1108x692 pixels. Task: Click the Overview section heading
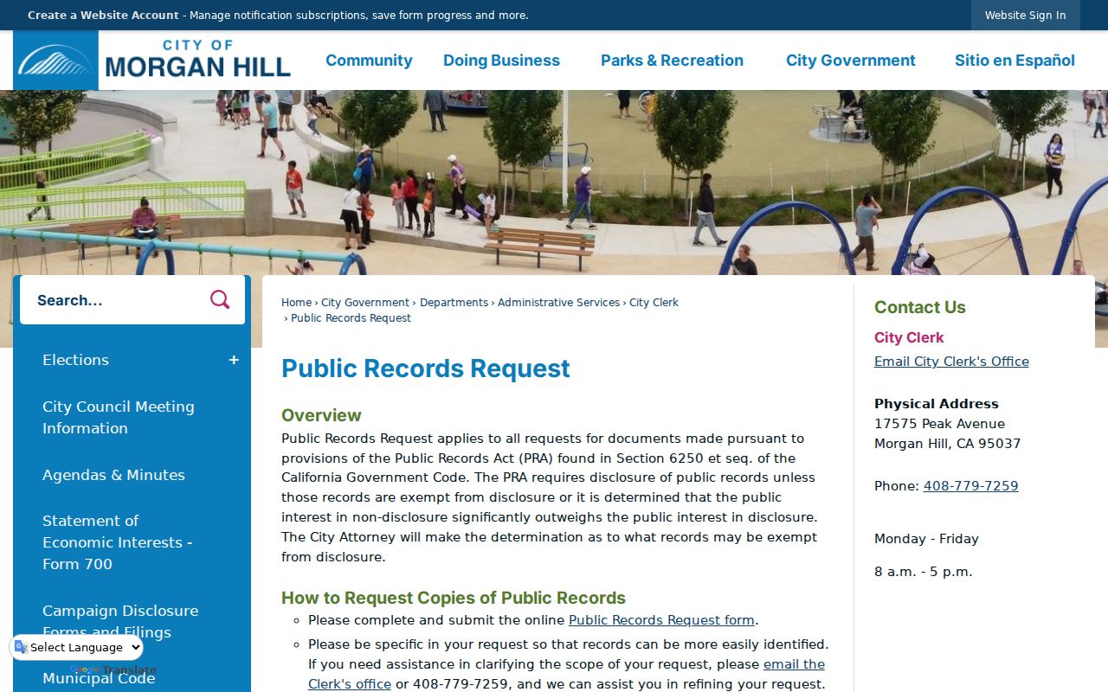coord(321,415)
